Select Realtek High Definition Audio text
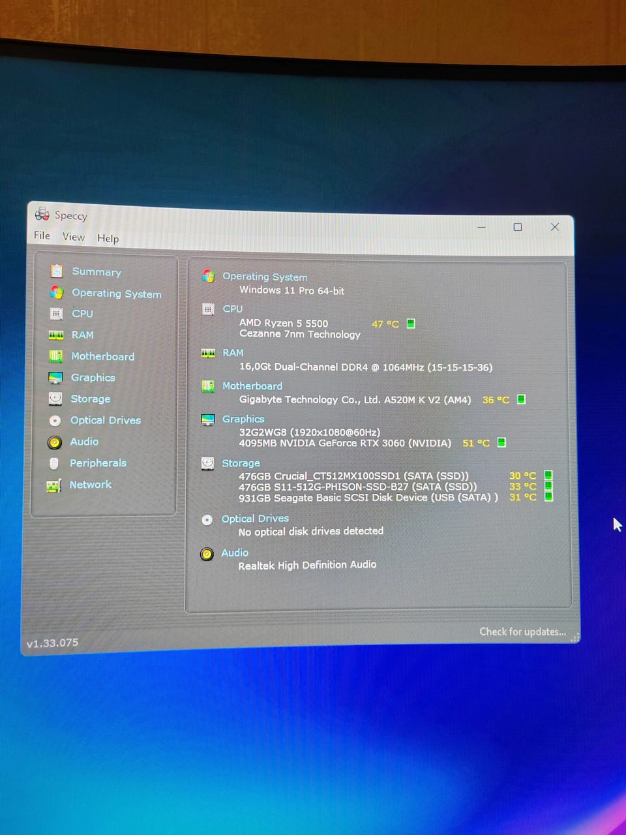Viewport: 626px width, 835px height. tap(307, 565)
